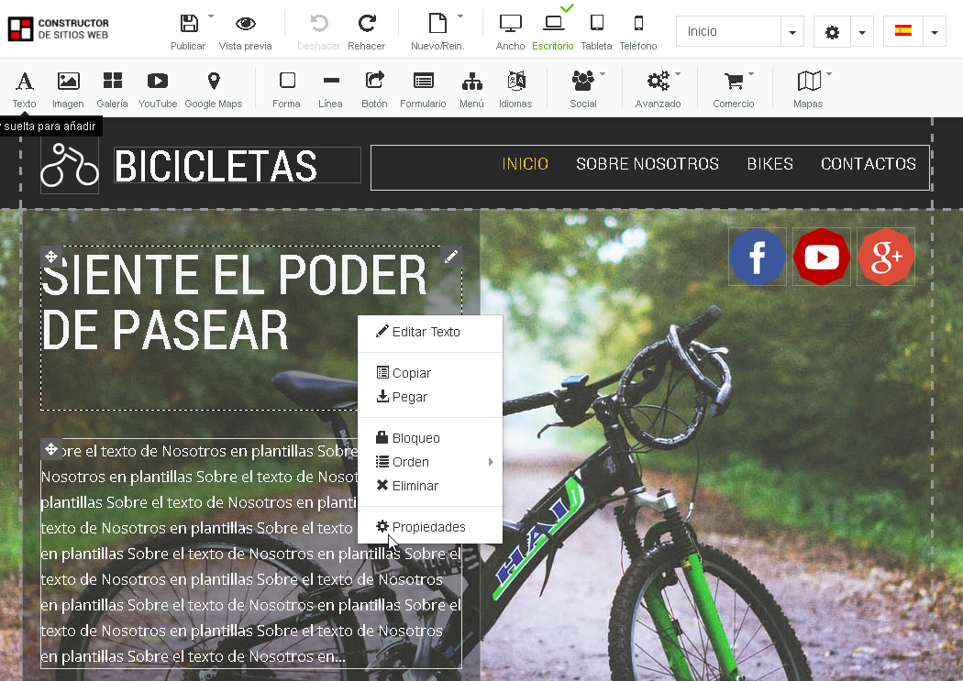Click the Constructor de Sitios Web logo
Viewport: 963px width, 681px height.
pos(59,28)
